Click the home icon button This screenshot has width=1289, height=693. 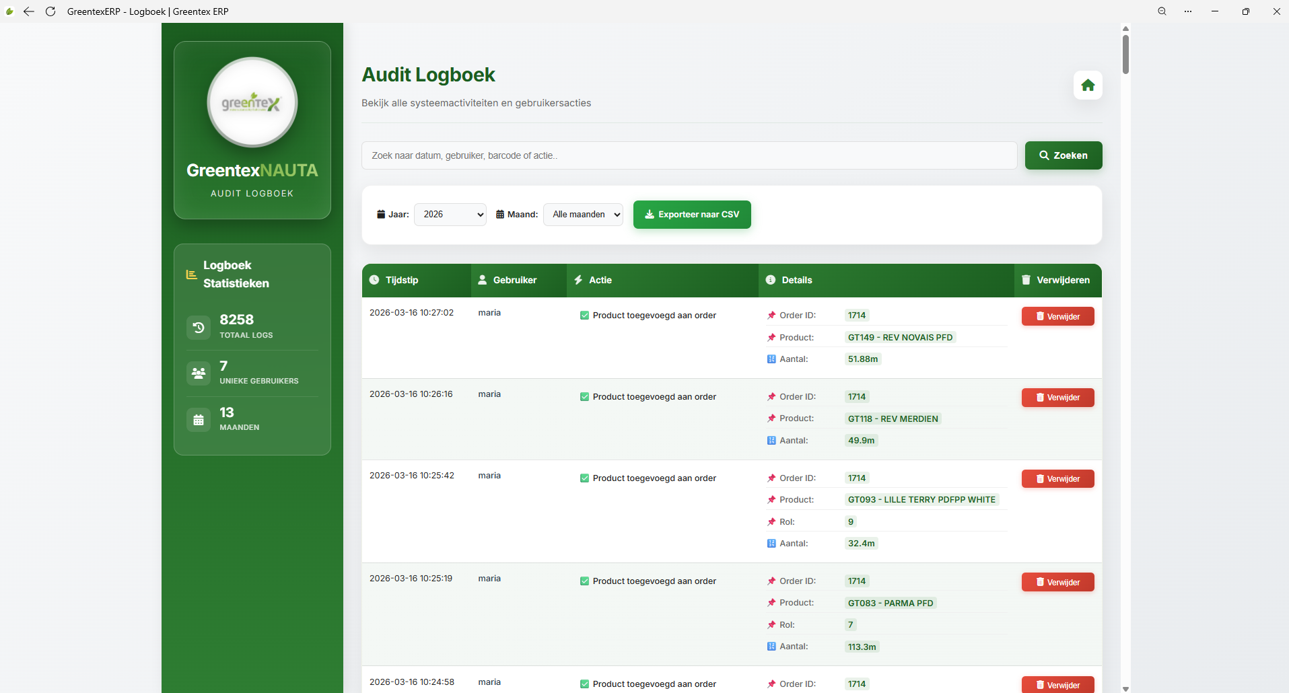pyautogui.click(x=1088, y=85)
